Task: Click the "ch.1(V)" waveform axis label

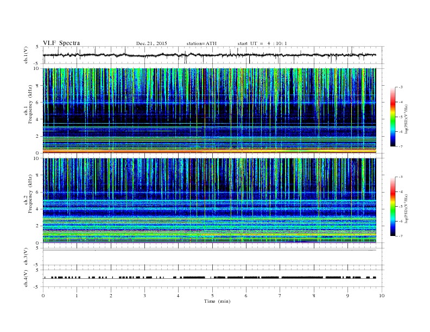Action: click(x=26, y=55)
